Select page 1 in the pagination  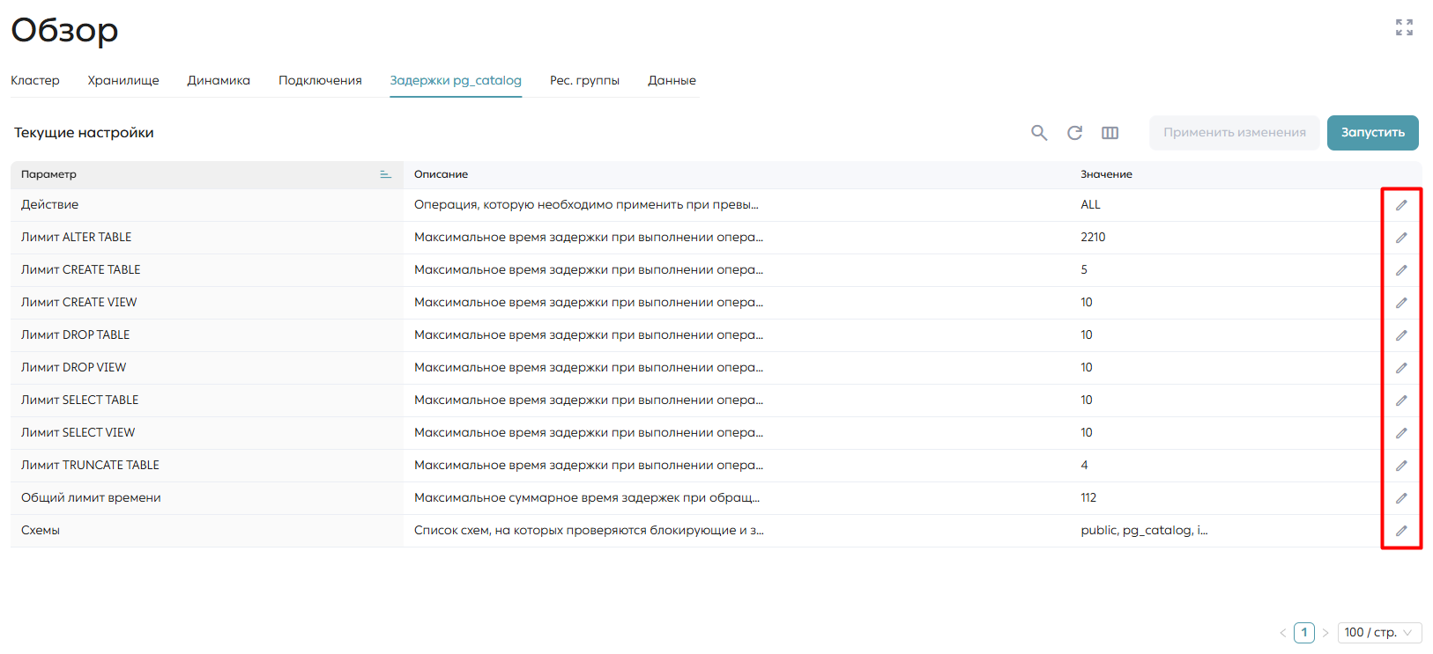(x=1304, y=633)
